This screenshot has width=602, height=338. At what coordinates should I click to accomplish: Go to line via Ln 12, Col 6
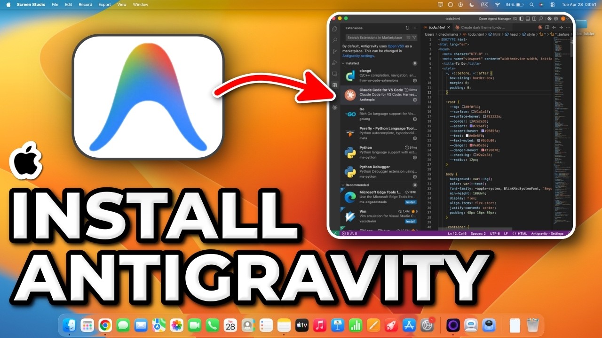456,233
